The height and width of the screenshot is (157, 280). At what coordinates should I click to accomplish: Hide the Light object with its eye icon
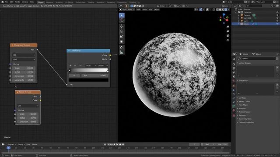pos(277,21)
